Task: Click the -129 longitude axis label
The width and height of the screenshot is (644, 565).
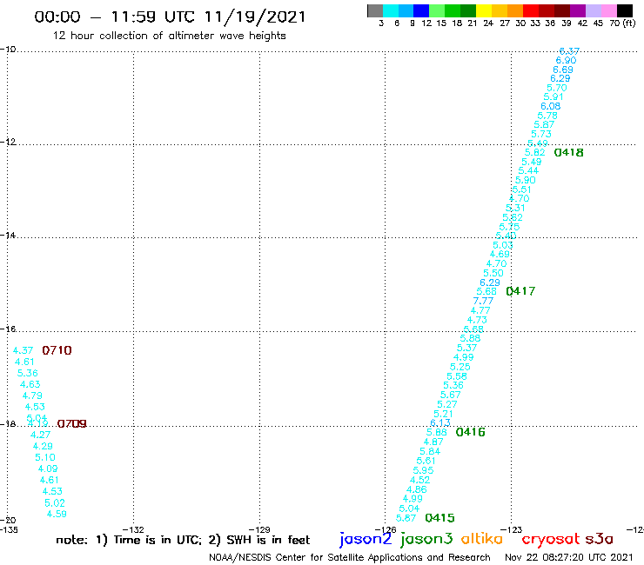Action: click(259, 529)
